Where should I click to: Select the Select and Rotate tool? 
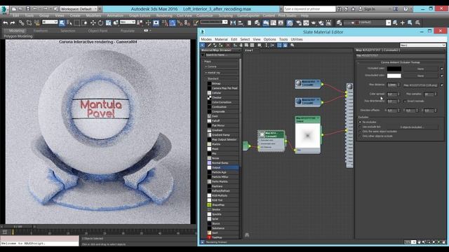(x=100, y=22)
